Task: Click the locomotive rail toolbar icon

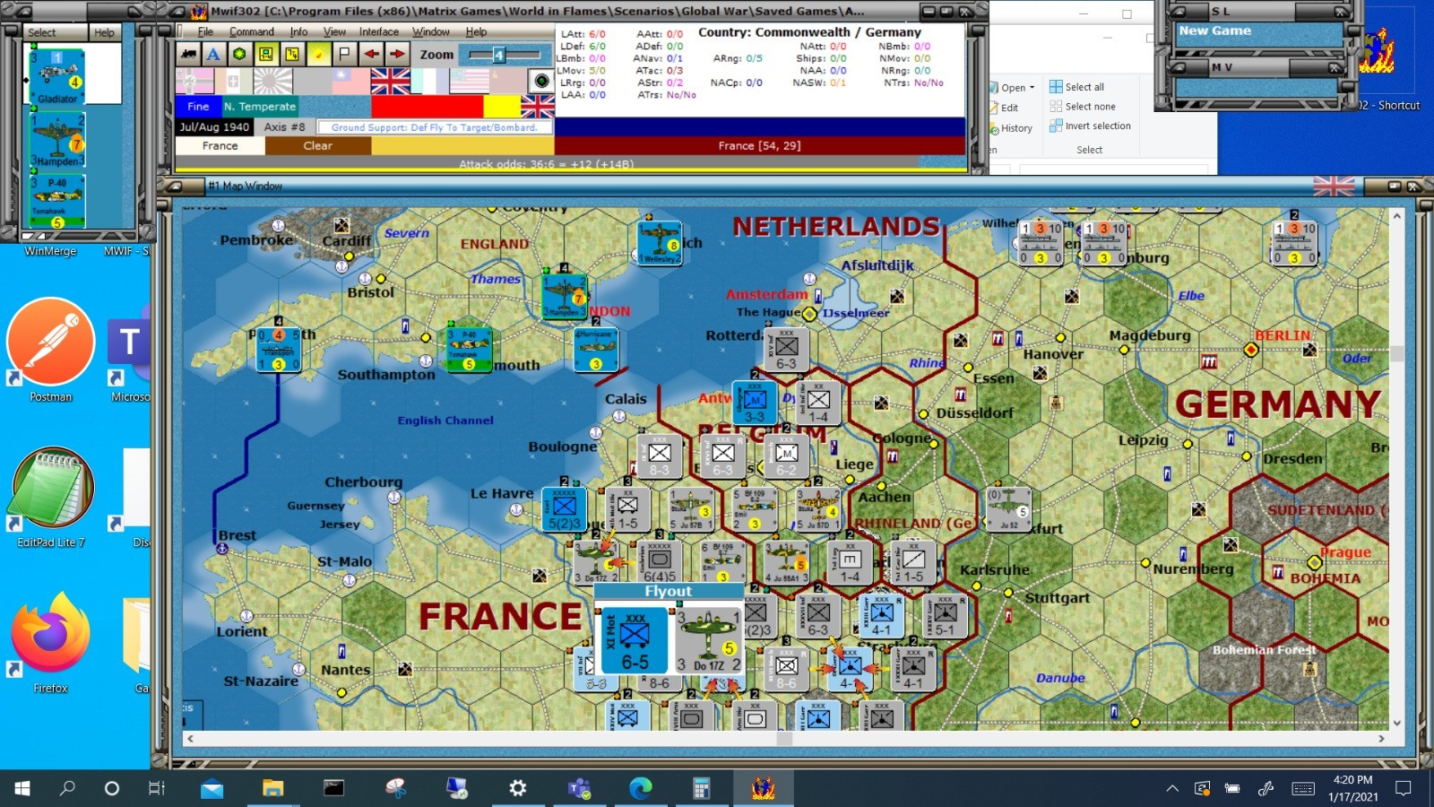Action: point(188,54)
